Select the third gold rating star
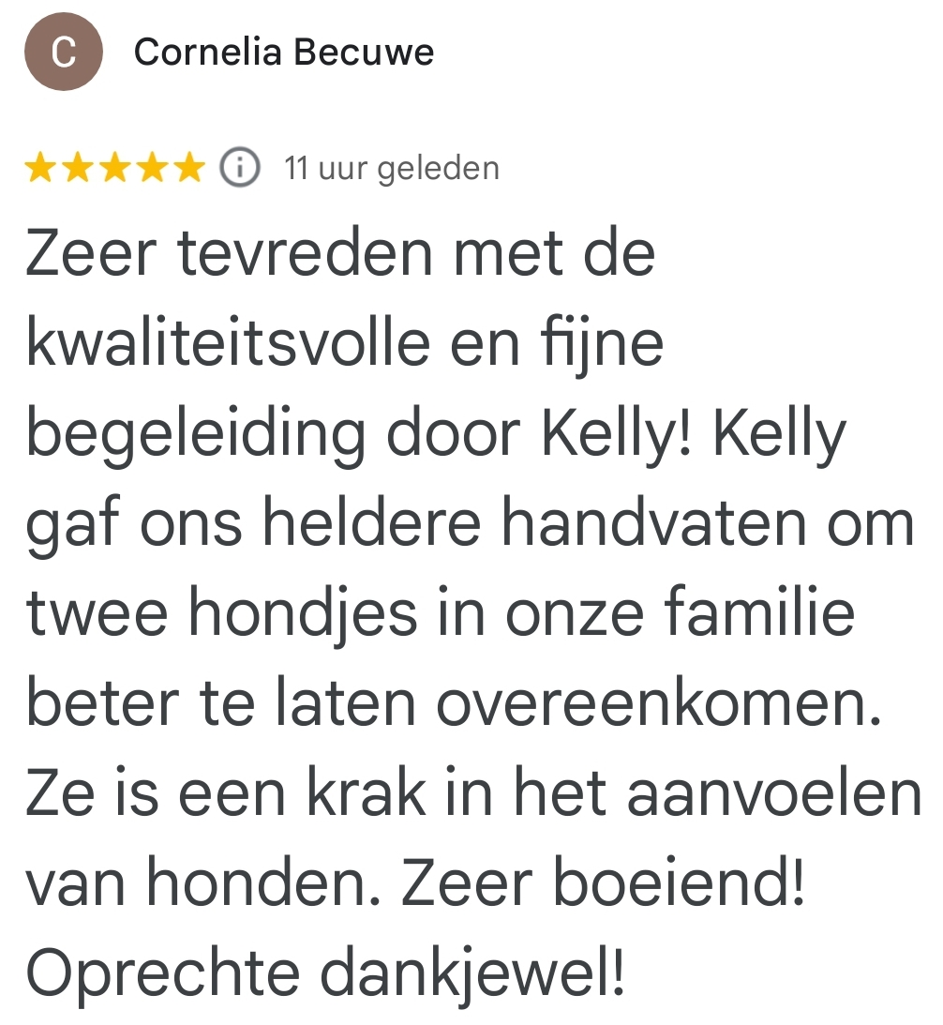Viewport: 943px width, 1025px height. tap(114, 169)
